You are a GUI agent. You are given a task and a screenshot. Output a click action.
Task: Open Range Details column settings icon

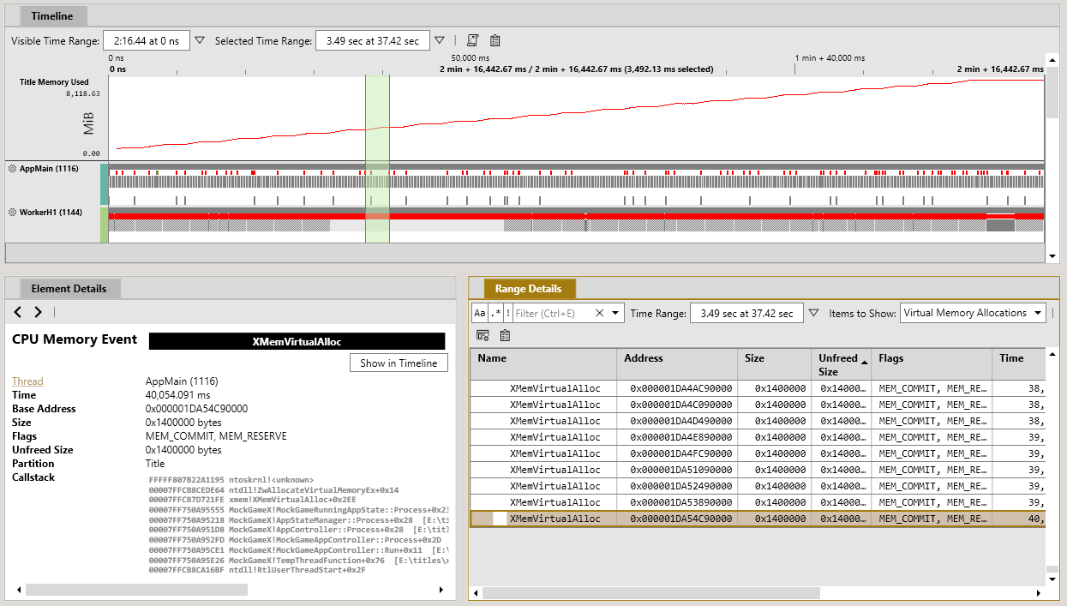pos(483,335)
